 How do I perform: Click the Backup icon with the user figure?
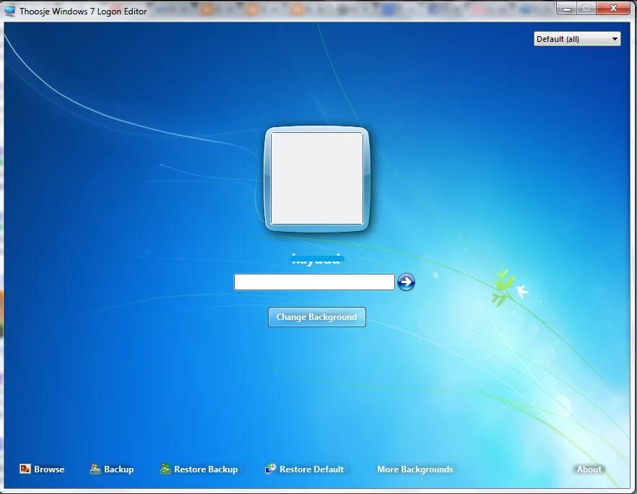[95, 469]
